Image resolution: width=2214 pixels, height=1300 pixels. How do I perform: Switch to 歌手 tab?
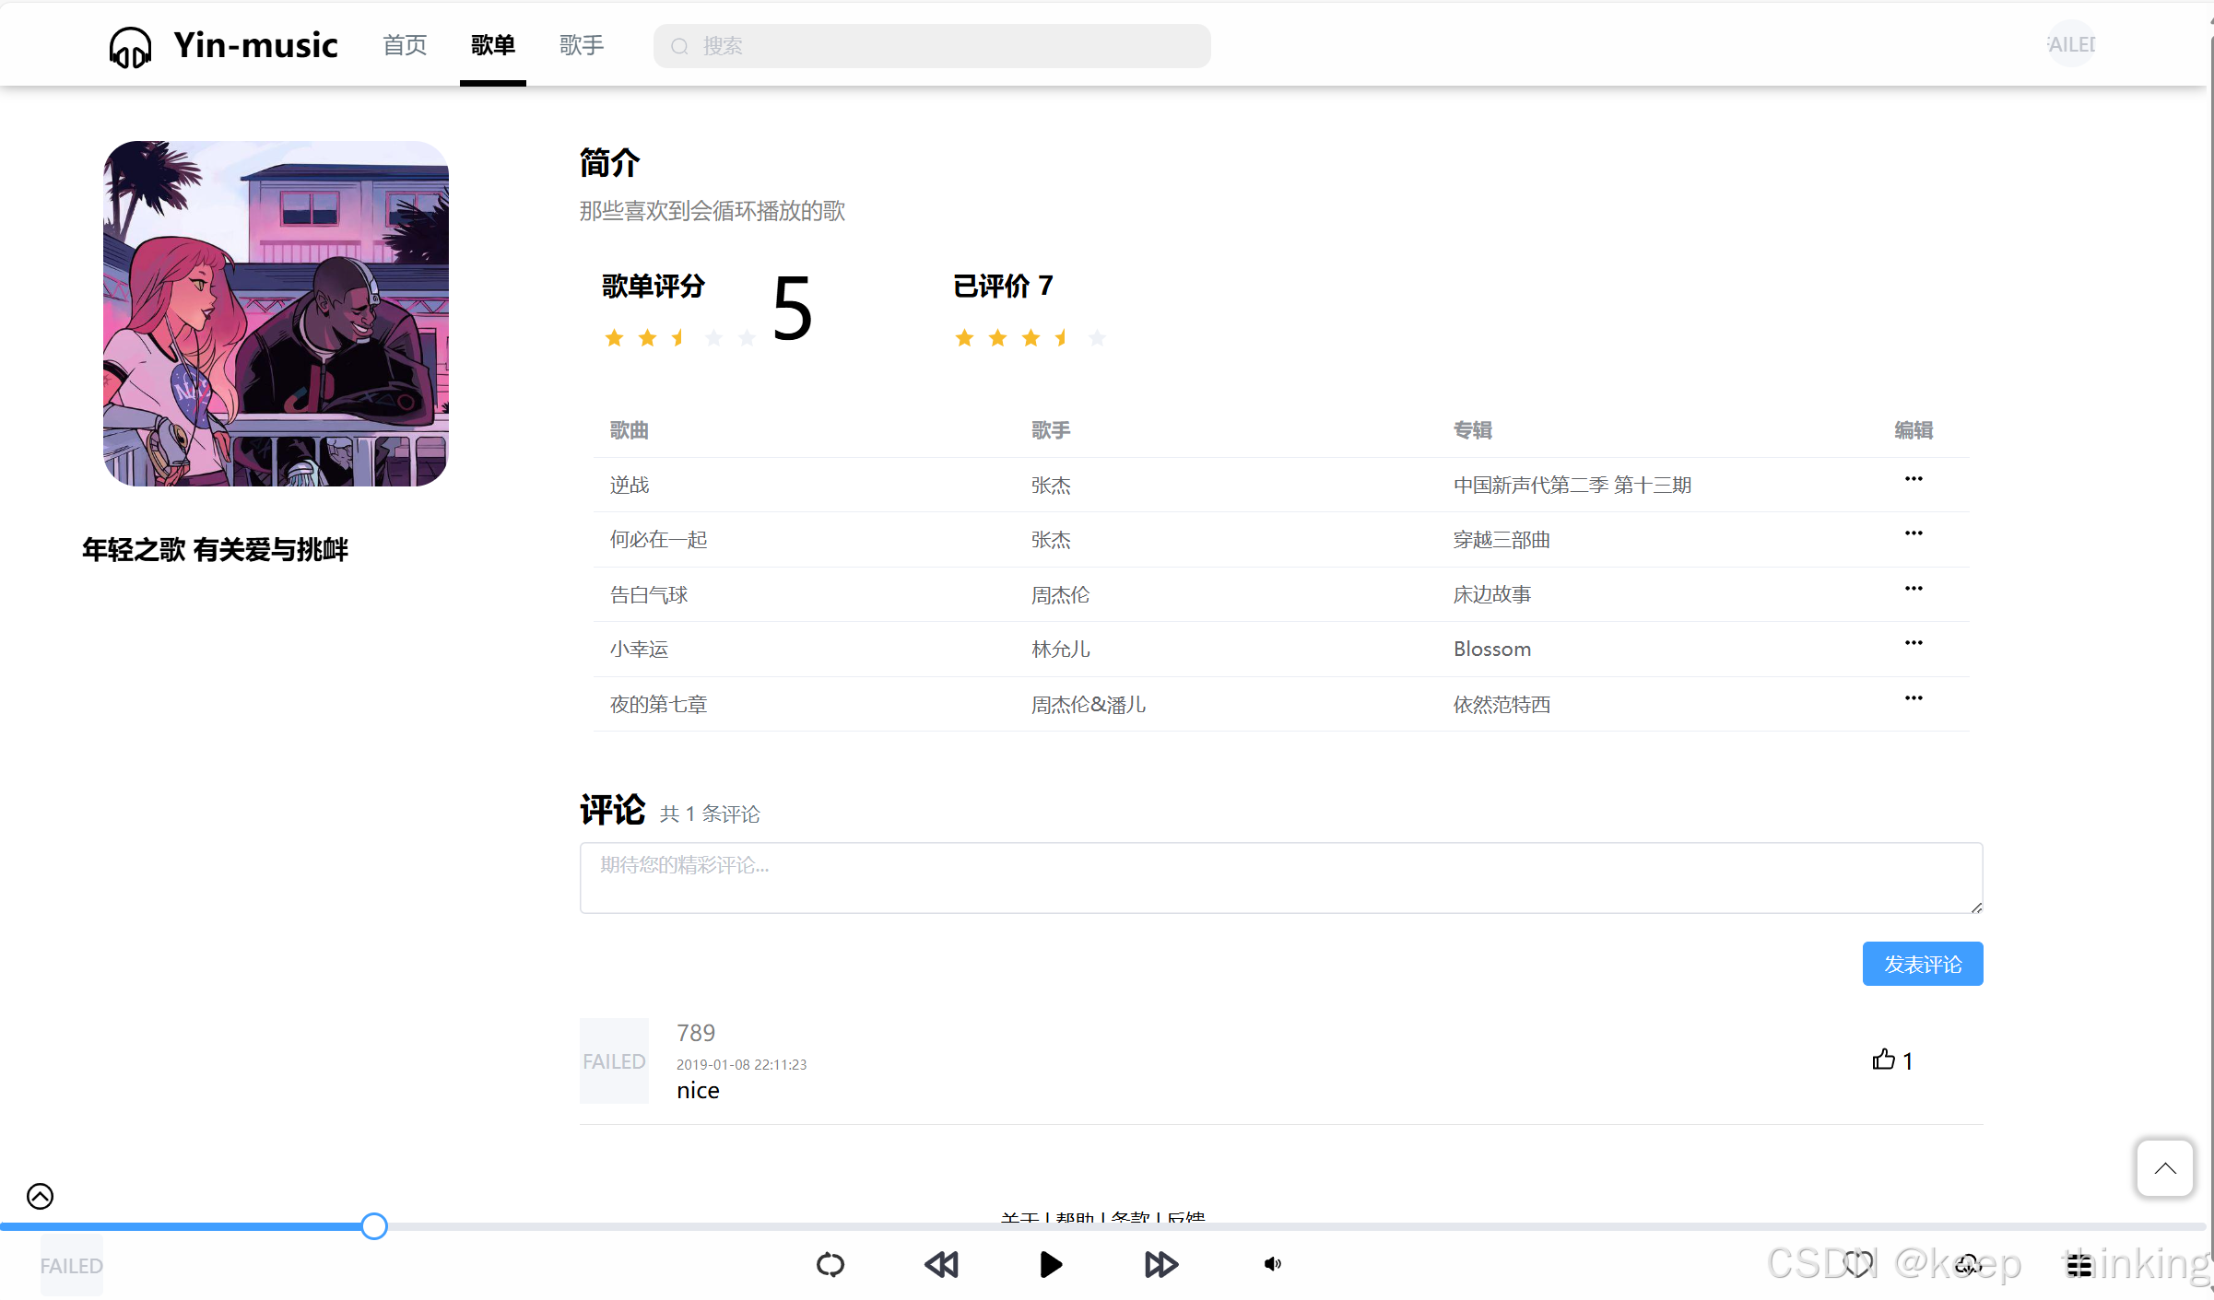click(581, 45)
